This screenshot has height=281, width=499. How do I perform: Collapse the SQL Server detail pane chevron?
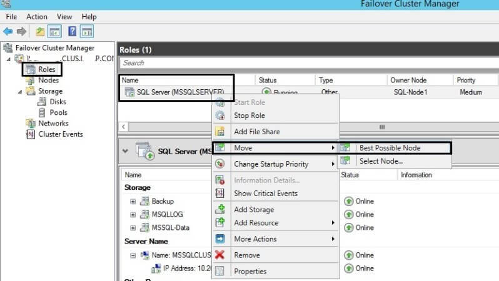point(125,151)
